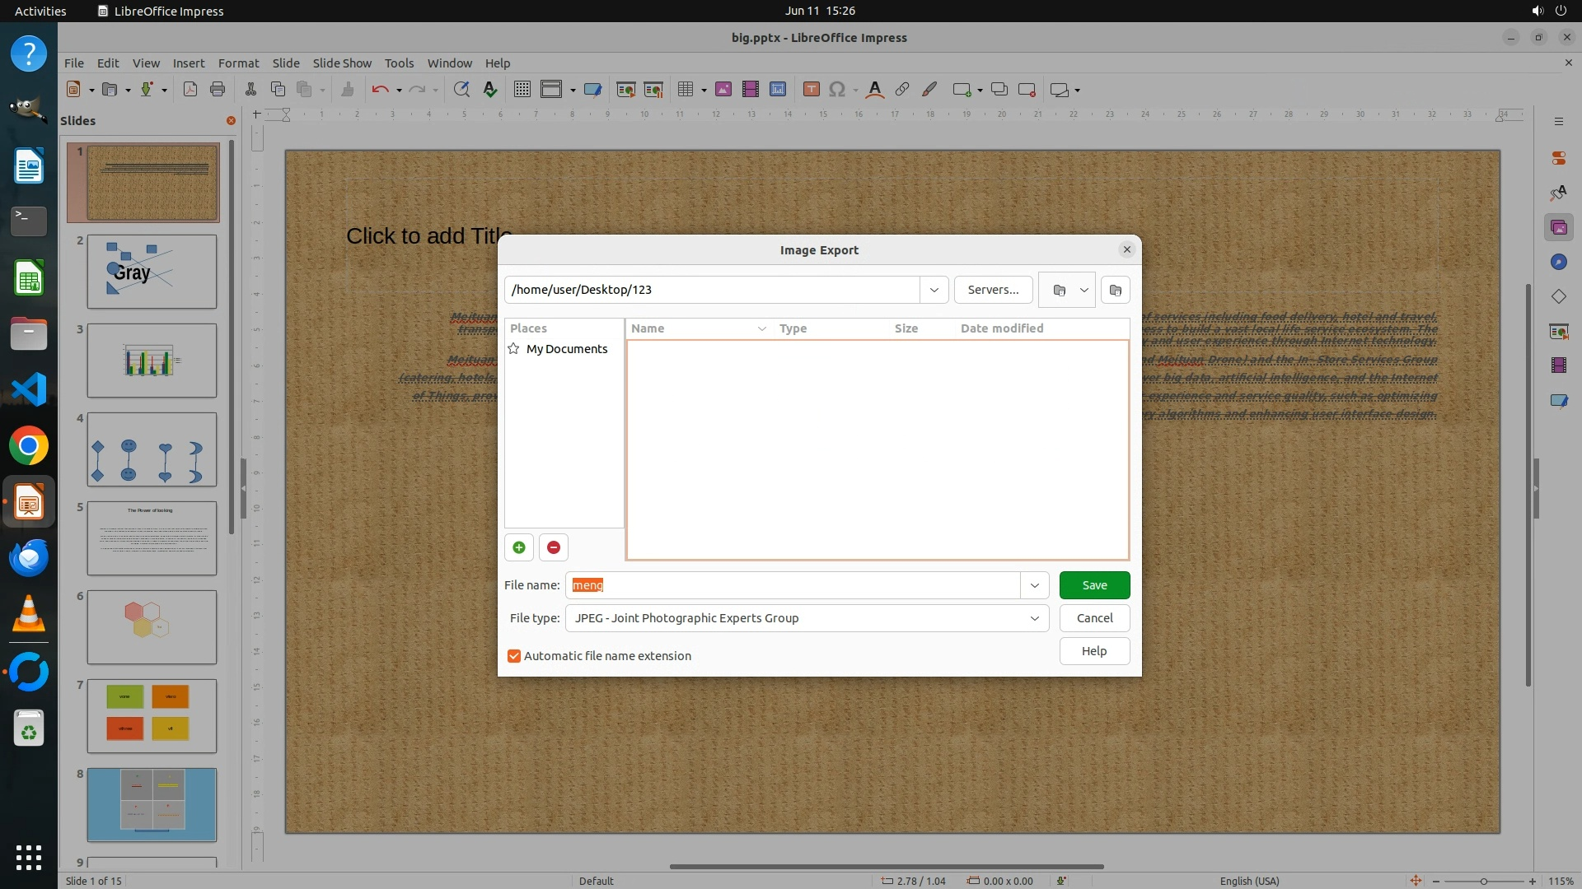Screen dimensions: 1582x889
Task: Expand the File type dropdown
Action: (x=1034, y=618)
